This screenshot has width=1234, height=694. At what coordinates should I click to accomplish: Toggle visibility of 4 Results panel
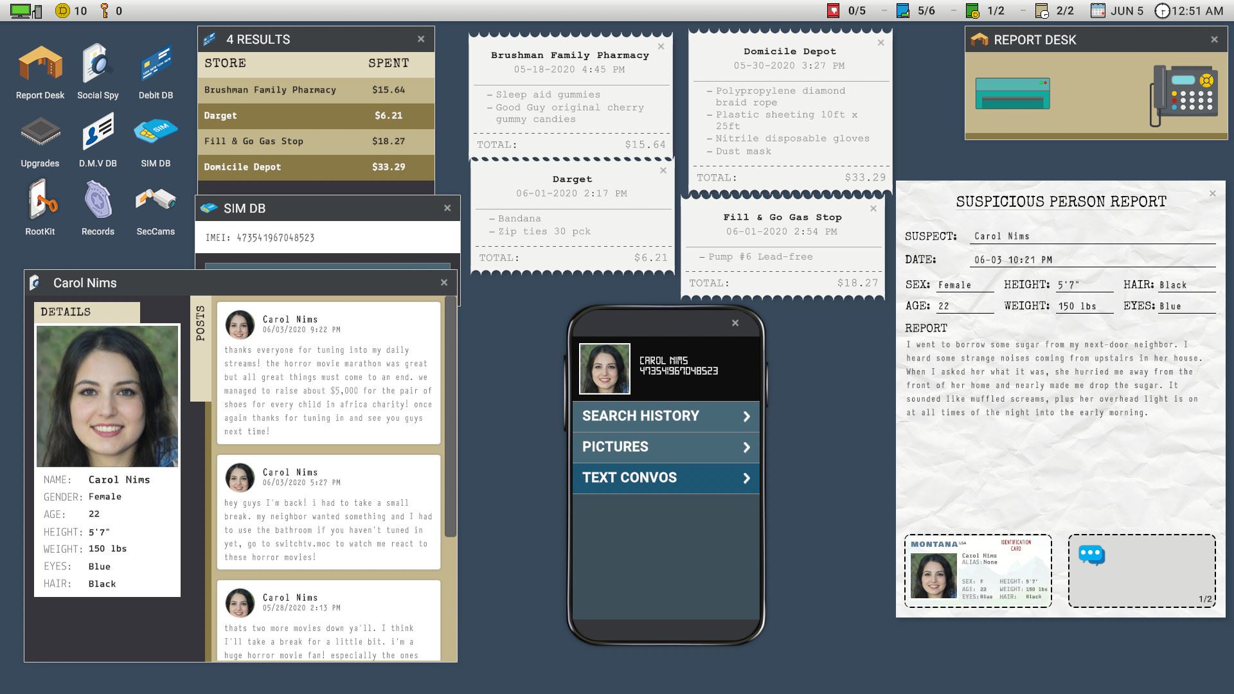tap(422, 40)
